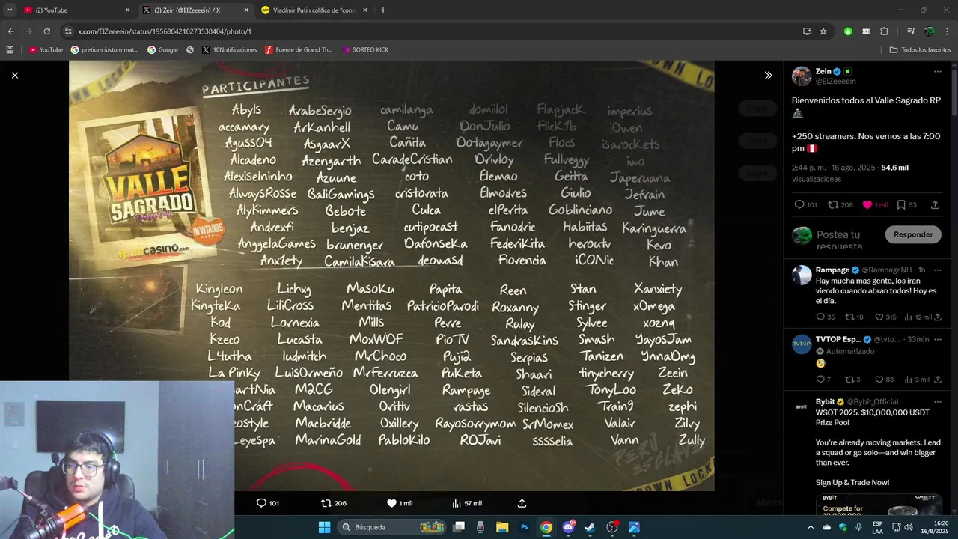This screenshot has width=958, height=539.
Task: Repost icon under Zein's post showing 206
Action: pyautogui.click(x=833, y=204)
